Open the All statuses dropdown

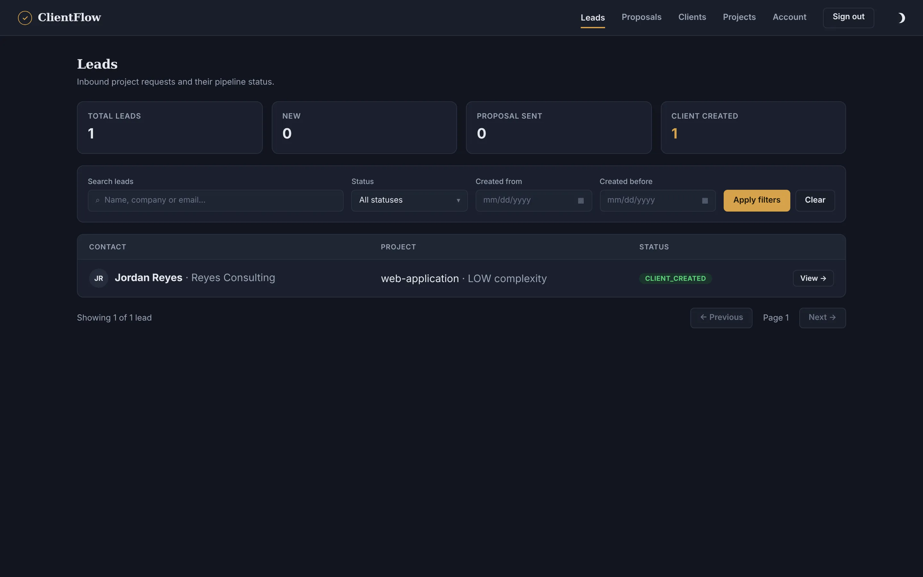click(x=409, y=200)
